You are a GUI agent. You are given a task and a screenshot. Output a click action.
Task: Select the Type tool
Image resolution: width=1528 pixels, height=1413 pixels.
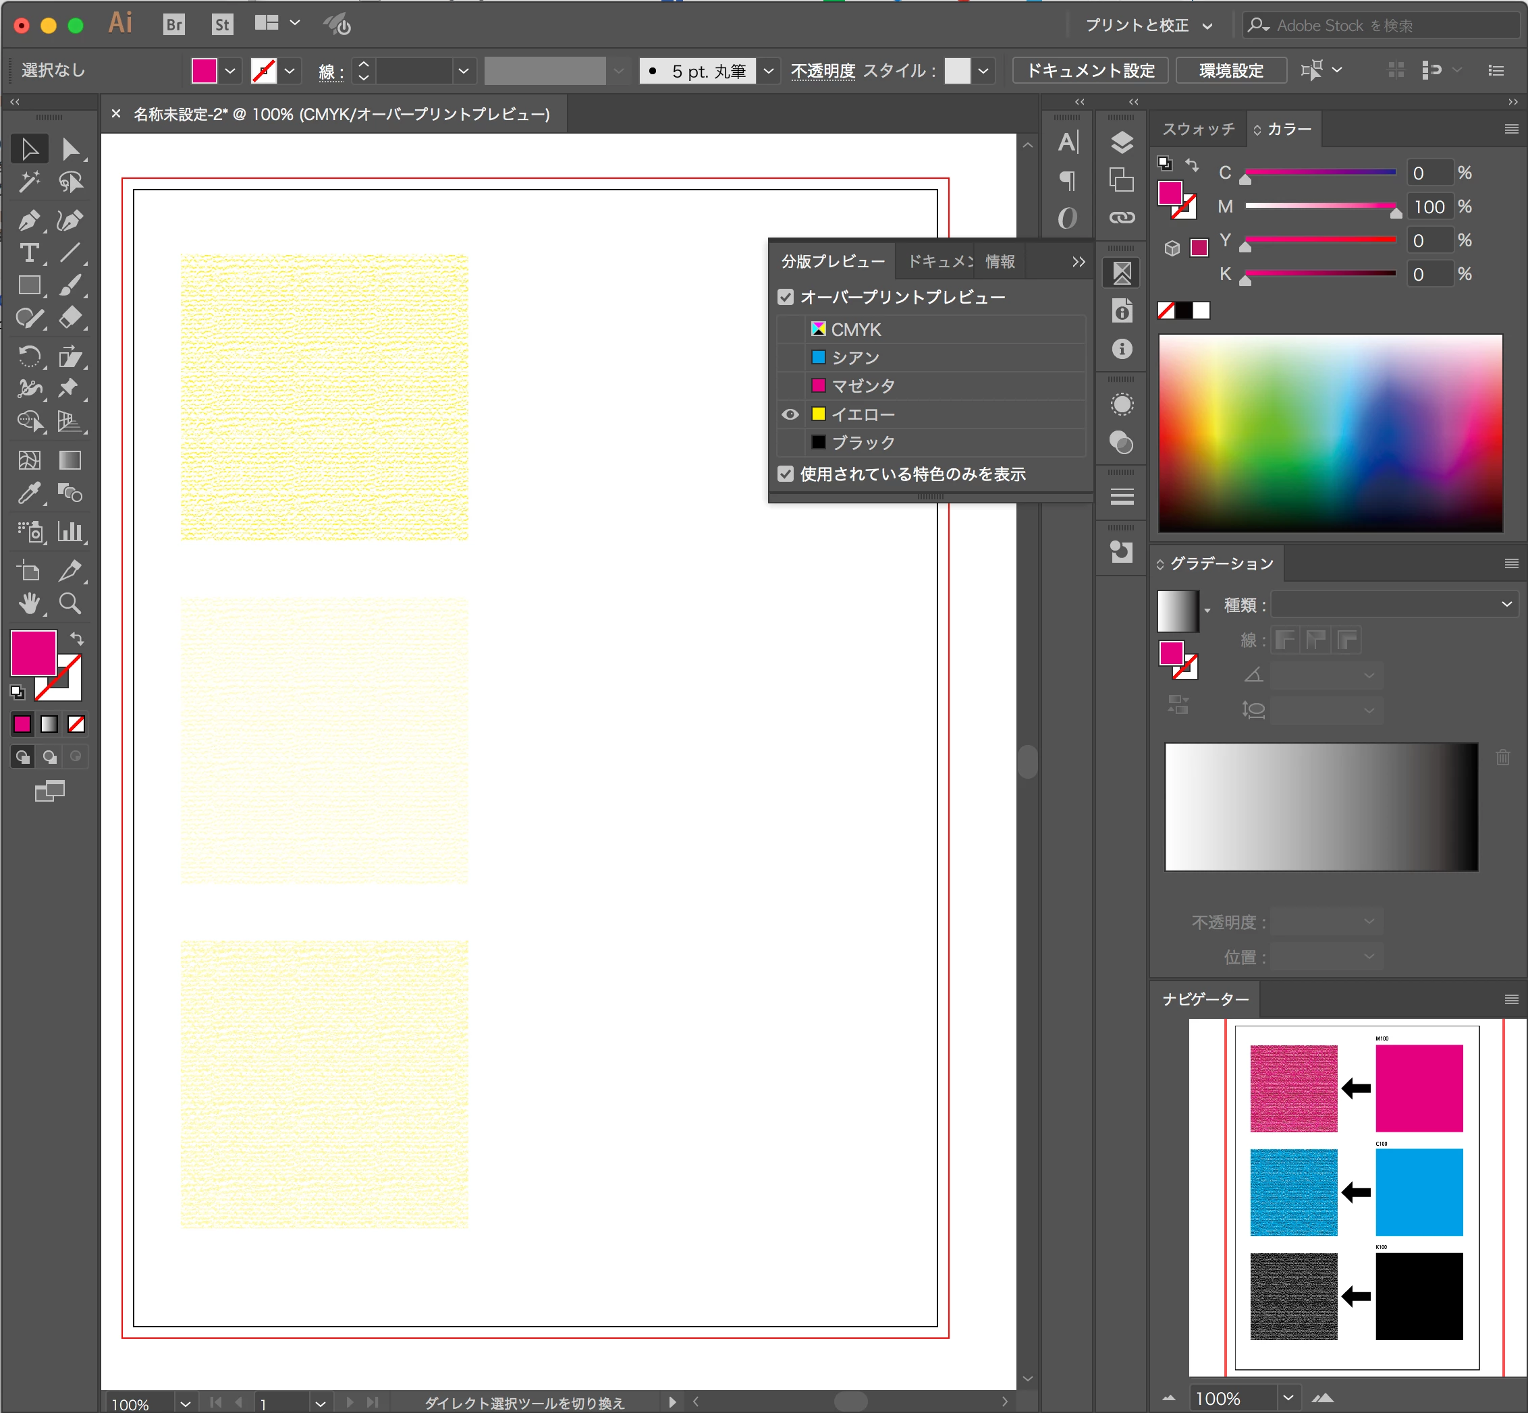28,253
